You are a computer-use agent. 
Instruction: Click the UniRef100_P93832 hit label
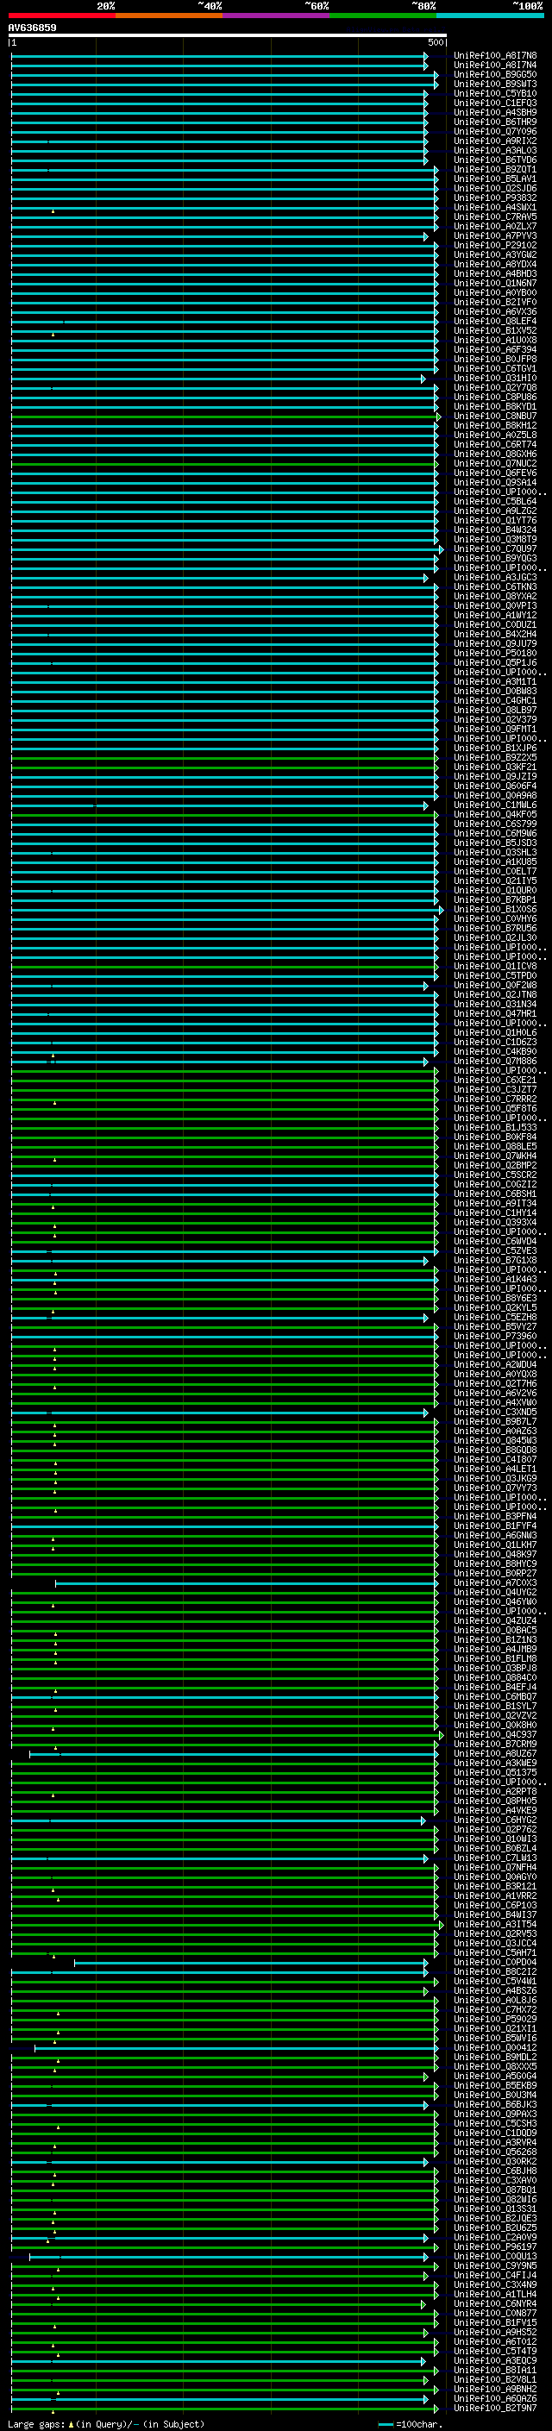(494, 198)
